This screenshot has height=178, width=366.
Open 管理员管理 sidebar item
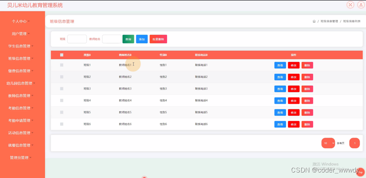[21, 158]
